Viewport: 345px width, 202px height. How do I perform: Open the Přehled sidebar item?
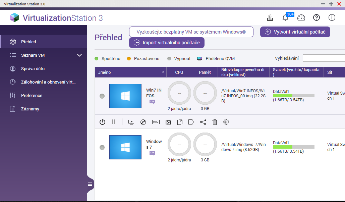tap(44, 42)
